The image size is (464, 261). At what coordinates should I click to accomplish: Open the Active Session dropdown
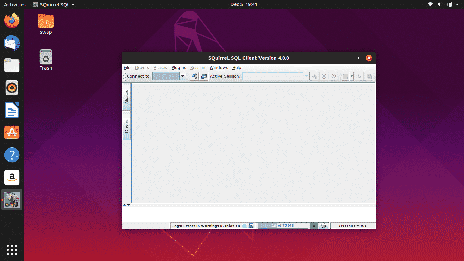[x=306, y=76]
